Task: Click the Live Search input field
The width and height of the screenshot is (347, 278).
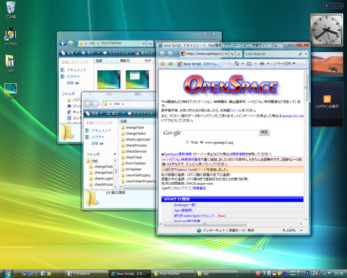Action: click(x=271, y=54)
